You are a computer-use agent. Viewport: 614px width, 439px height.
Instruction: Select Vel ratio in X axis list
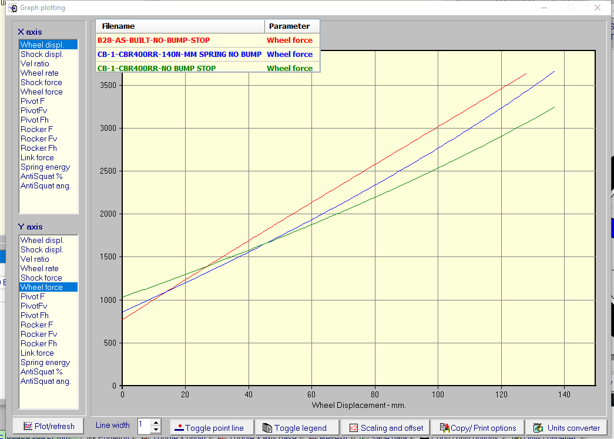[35, 63]
